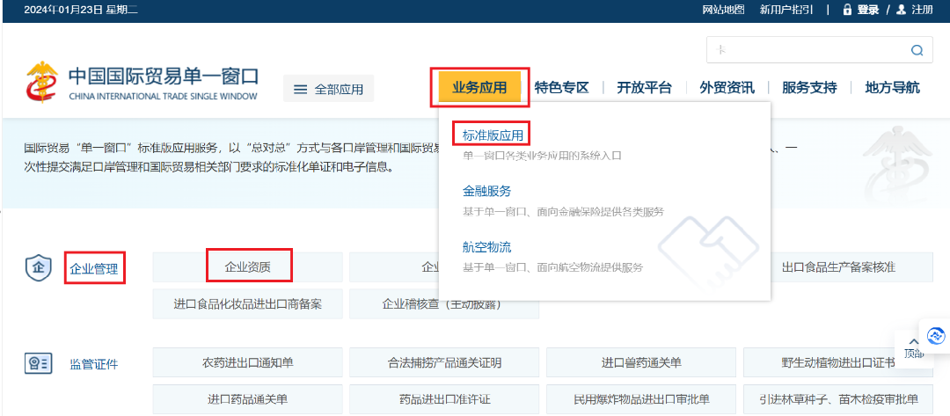This screenshot has width=950, height=416.
Task: Open 出口食品生产备案核准
Action: pos(838,267)
